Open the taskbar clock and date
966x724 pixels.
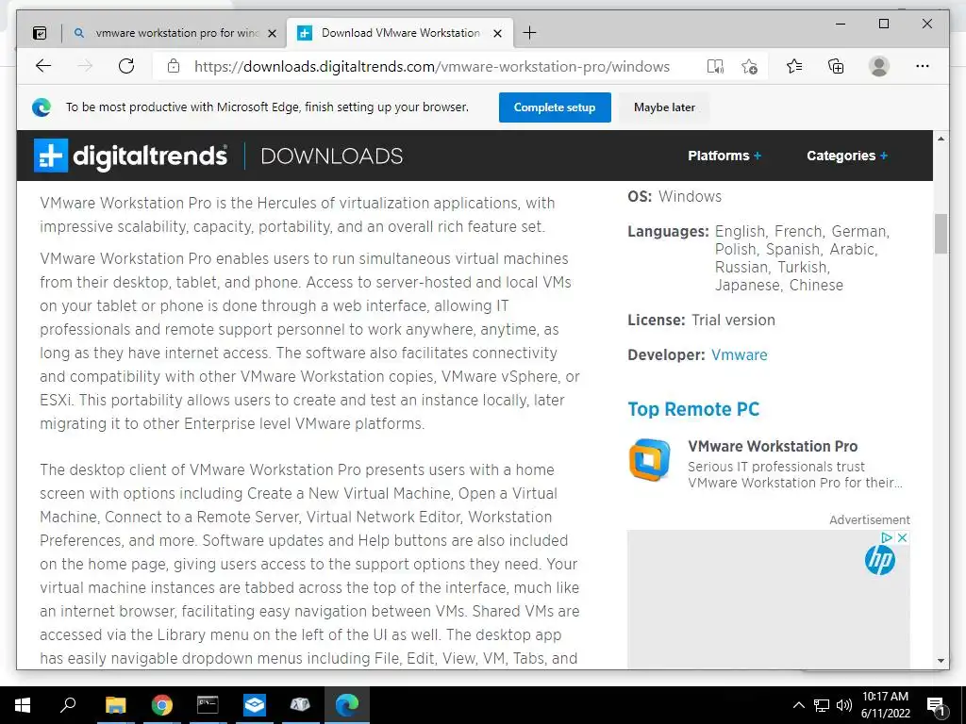pos(885,705)
